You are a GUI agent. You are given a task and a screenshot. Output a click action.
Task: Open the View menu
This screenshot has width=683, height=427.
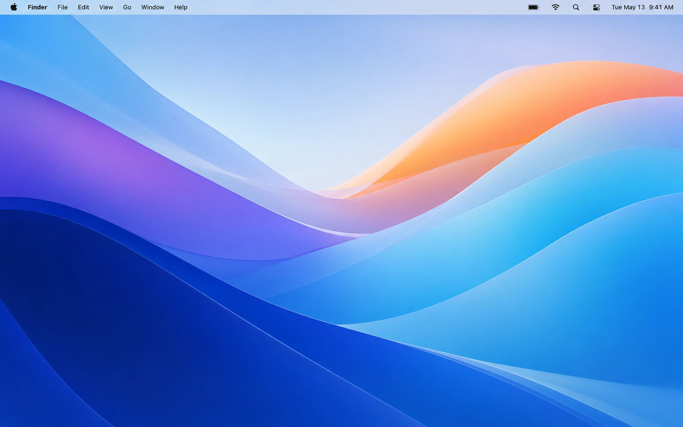pos(106,7)
